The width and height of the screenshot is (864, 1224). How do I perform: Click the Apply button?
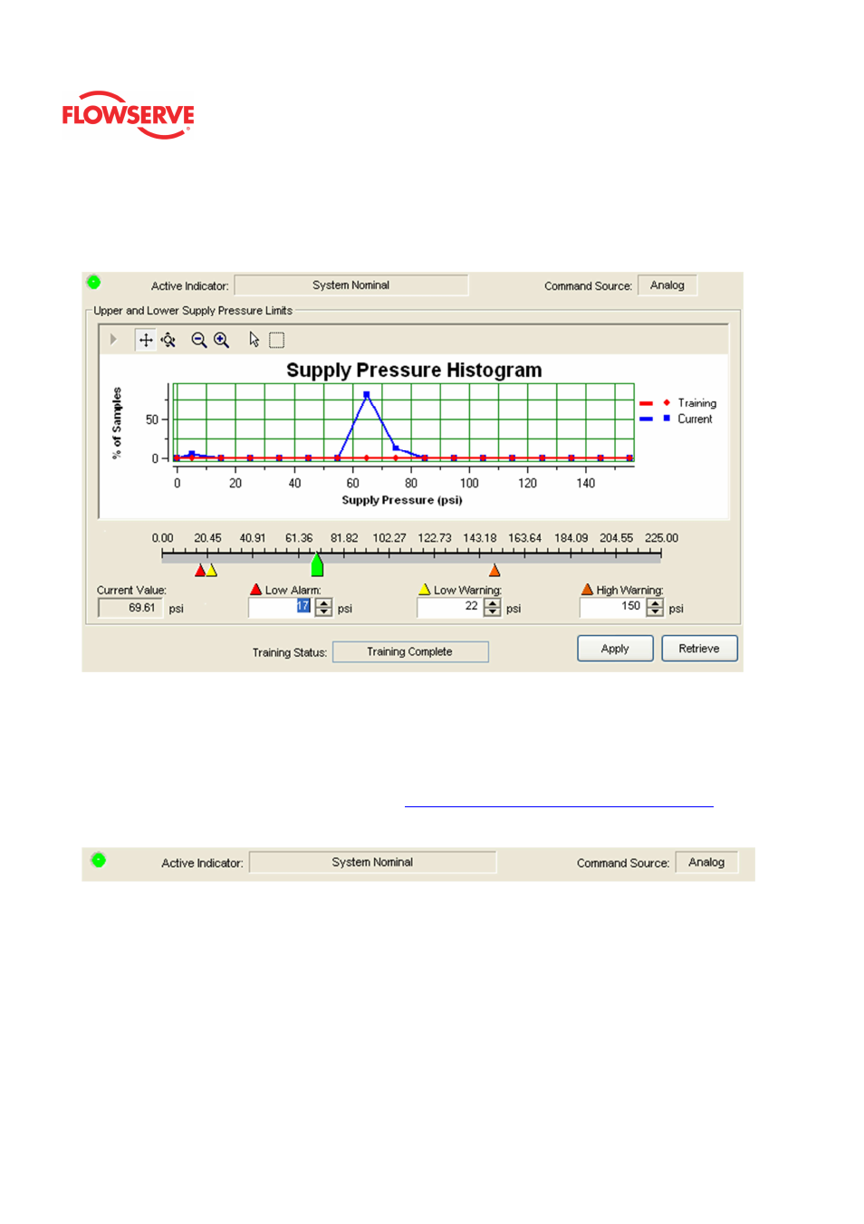pos(615,649)
